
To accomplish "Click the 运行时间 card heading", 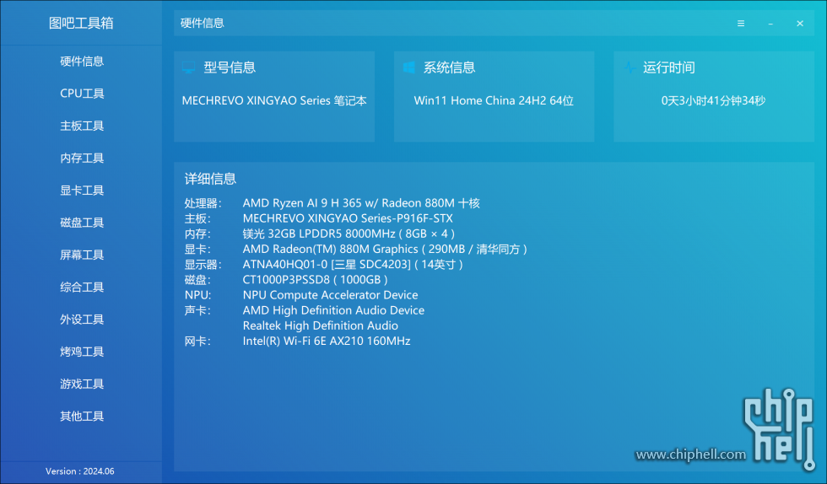I will pyautogui.click(x=668, y=67).
